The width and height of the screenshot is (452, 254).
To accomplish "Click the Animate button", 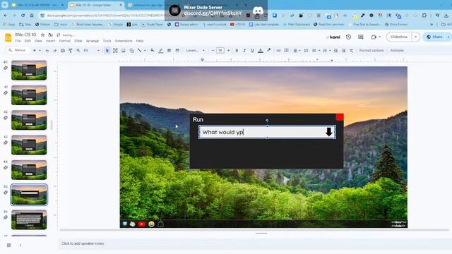I will tap(397, 50).
